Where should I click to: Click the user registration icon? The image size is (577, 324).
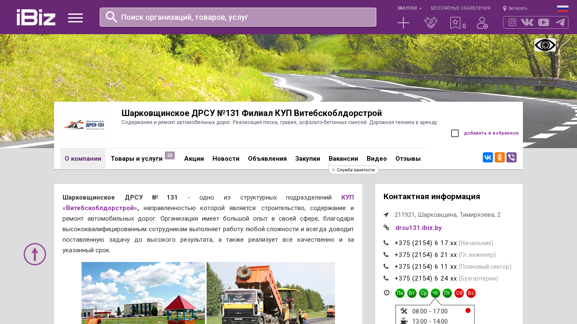(482, 23)
